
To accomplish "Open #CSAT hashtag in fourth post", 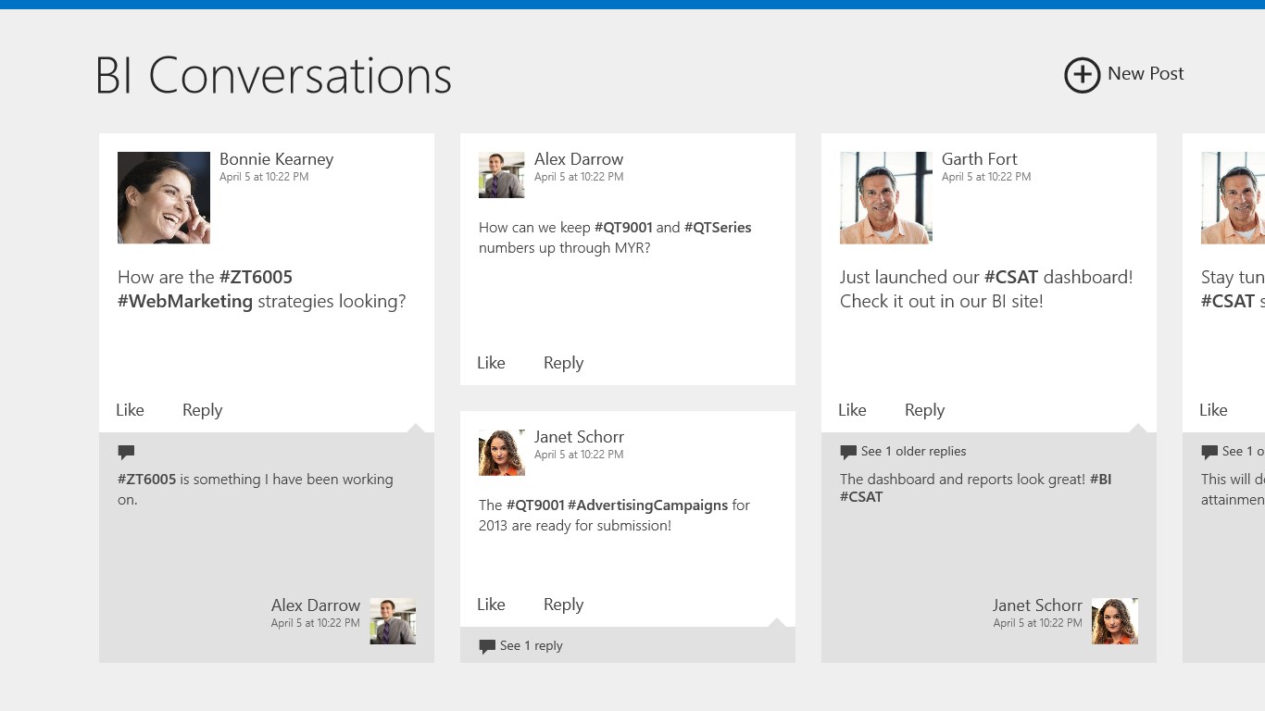I will (x=1227, y=302).
